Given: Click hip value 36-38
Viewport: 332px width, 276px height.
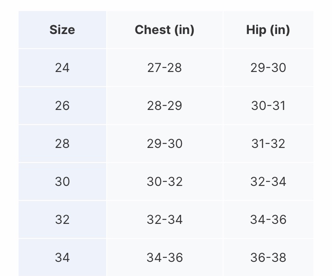Looking at the screenshot, I should [268, 257].
